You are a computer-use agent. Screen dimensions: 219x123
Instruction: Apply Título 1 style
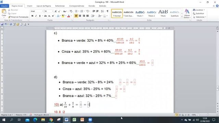[140, 14]
